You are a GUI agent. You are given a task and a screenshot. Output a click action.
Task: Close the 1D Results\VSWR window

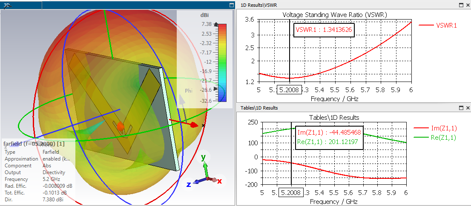[468, 5]
